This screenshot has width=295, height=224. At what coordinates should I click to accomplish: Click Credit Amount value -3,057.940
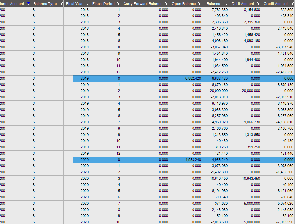coord(285,47)
